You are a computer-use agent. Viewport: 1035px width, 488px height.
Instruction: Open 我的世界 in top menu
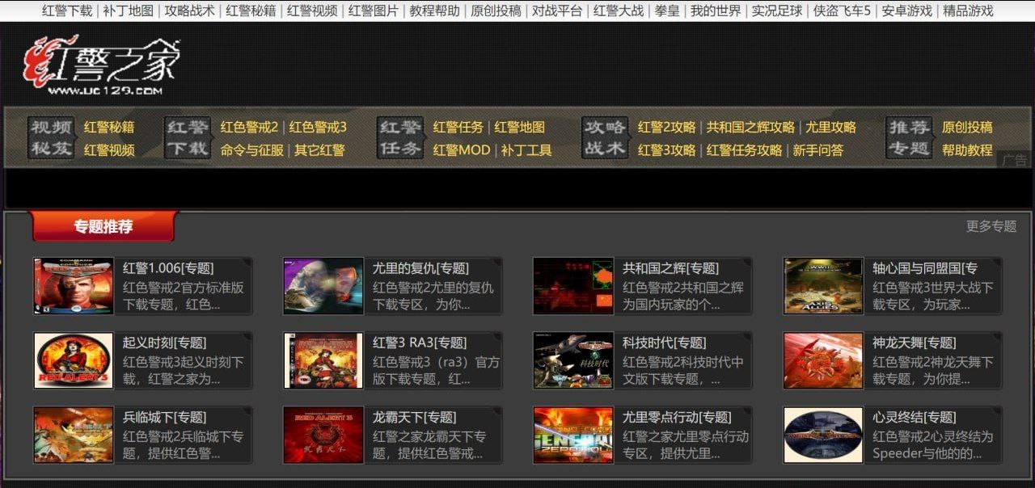pos(716,11)
